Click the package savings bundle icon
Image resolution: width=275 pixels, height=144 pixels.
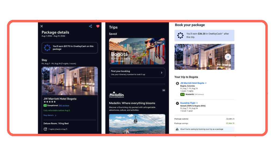[177, 129]
